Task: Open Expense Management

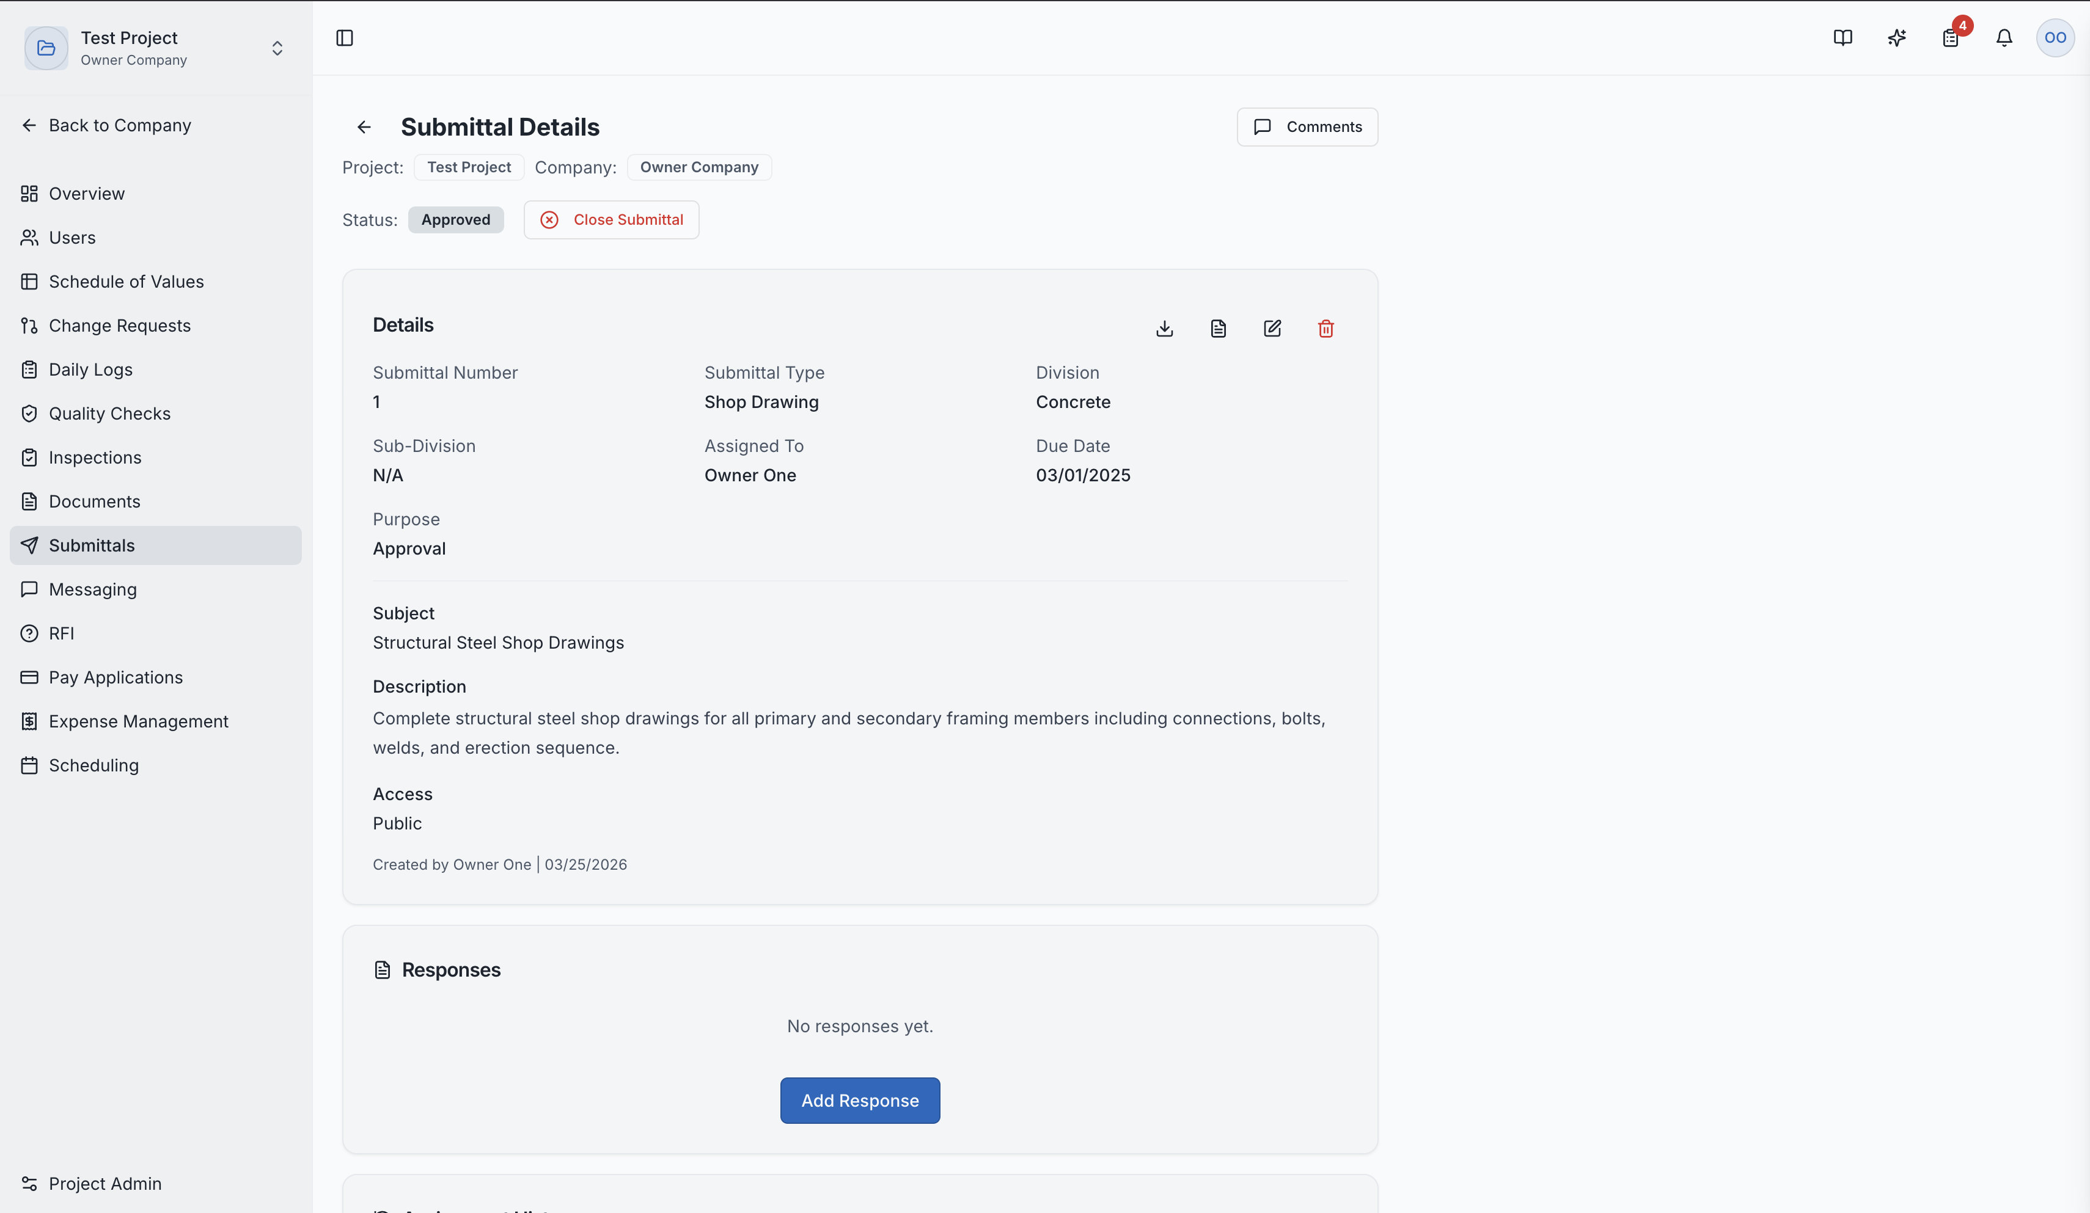Action: click(156, 721)
